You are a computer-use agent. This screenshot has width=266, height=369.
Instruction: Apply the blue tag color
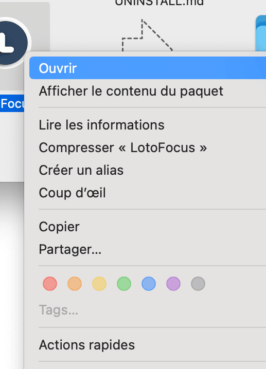(149, 284)
